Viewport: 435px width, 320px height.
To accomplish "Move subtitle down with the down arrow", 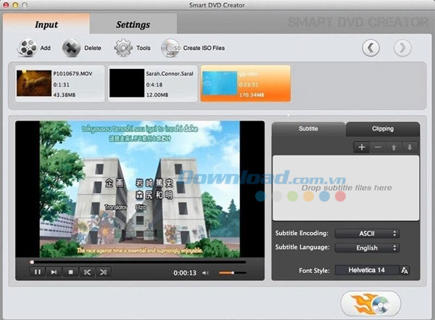I will pos(411,147).
